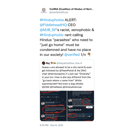Open the left screenshot with circled replies
The width and height of the screenshot is (134, 134).
tap(53, 106)
